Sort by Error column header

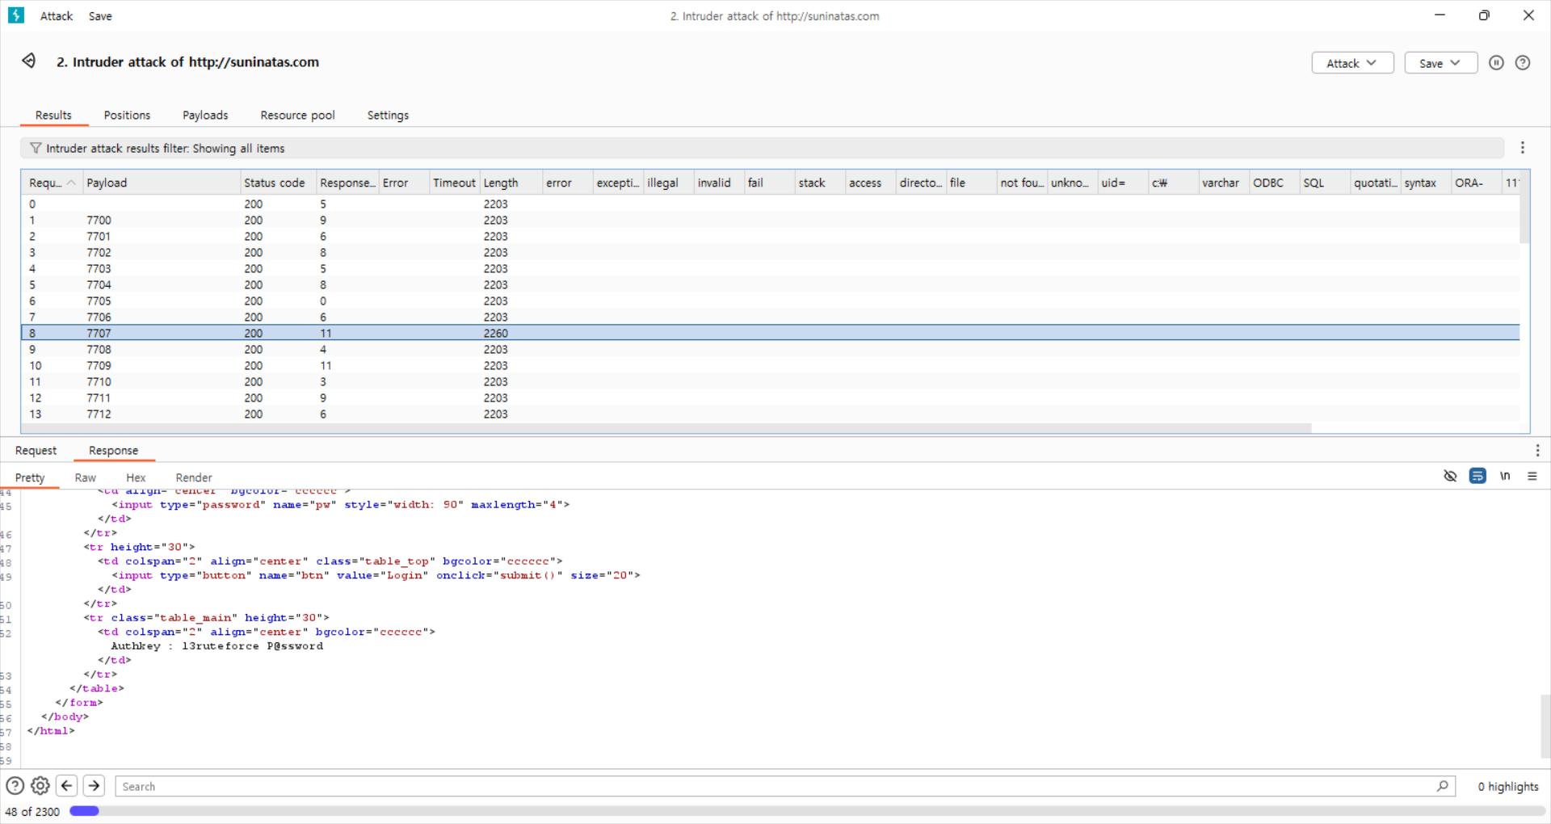pyautogui.click(x=404, y=183)
